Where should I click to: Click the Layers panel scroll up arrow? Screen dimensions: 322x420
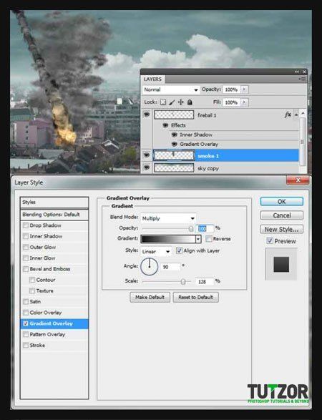pos(303,113)
